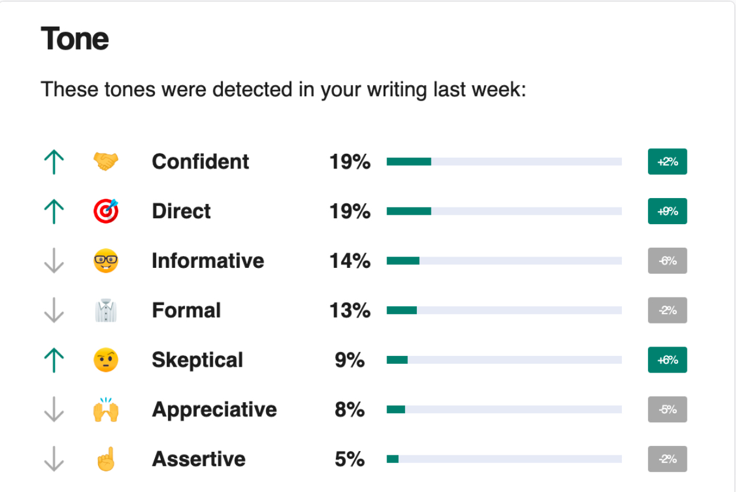The width and height of the screenshot is (736, 492).
Task: Click the +9% change badge for Direct
Action: tap(667, 211)
